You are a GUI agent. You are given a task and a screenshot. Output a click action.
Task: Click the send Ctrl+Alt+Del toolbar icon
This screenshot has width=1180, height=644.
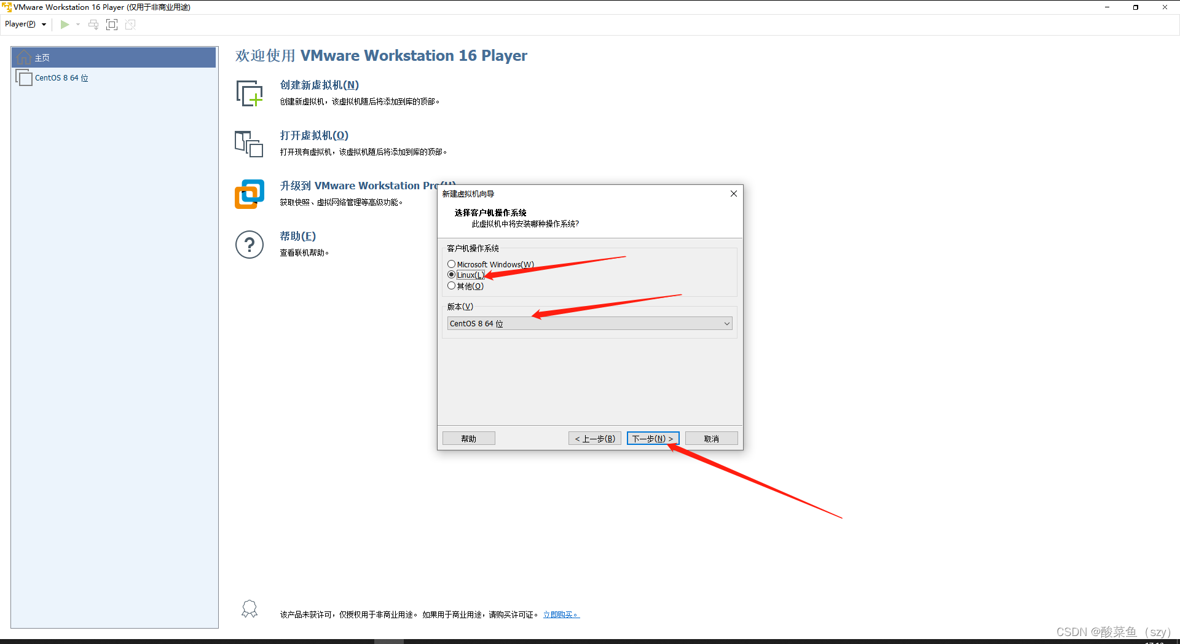pos(93,25)
